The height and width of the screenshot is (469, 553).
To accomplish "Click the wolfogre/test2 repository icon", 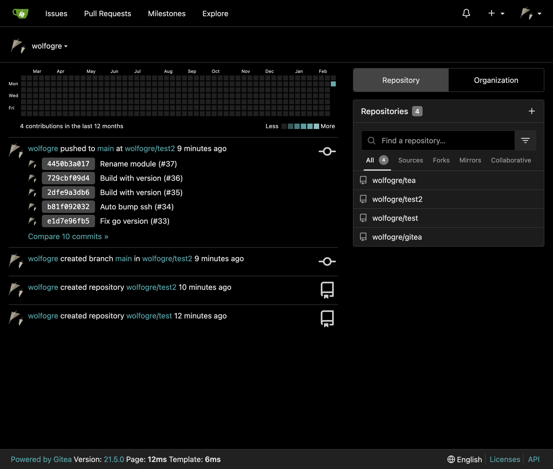I will point(364,199).
